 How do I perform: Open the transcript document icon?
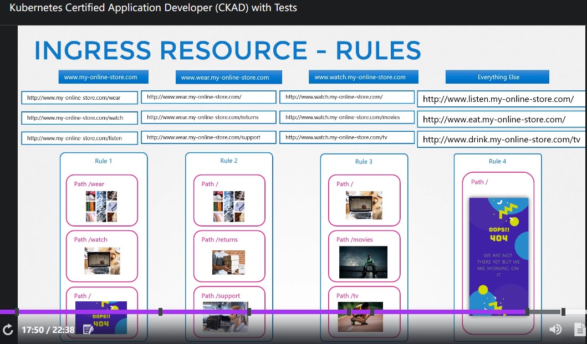click(579, 330)
